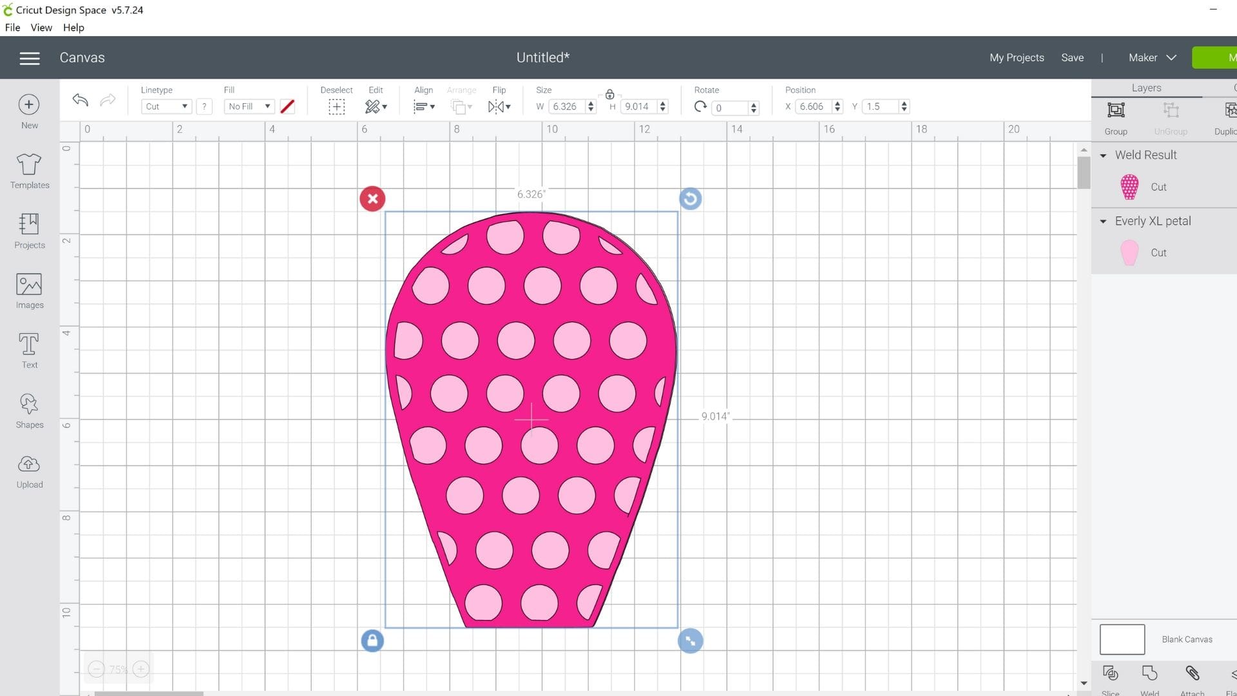Toggle the size aspect ratio lock

click(609, 93)
